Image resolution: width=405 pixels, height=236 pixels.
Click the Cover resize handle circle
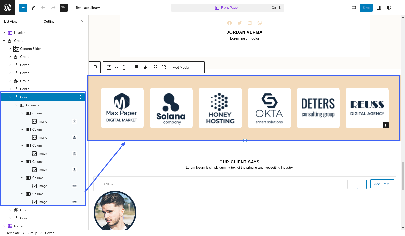245,140
